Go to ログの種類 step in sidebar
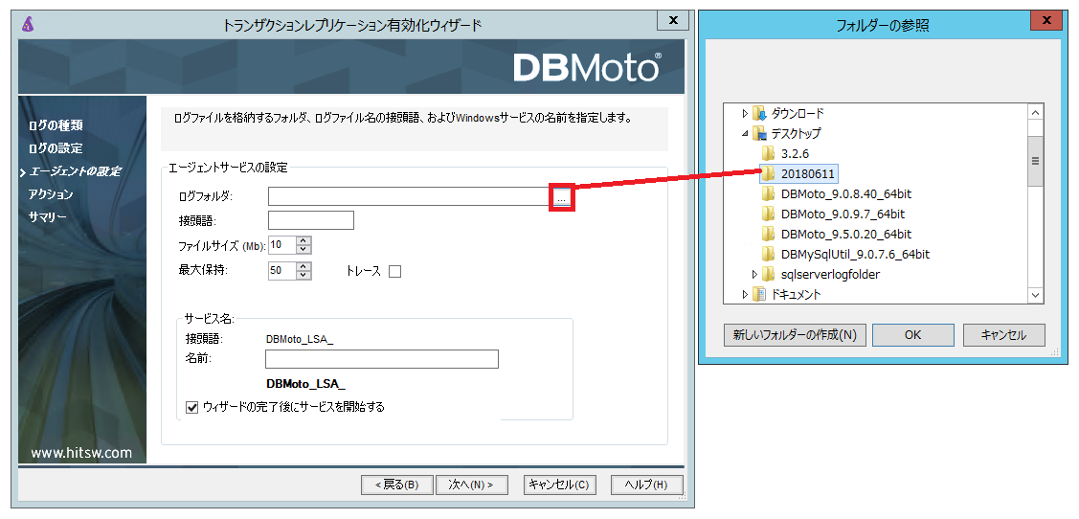Image resolution: width=1079 pixels, height=519 pixels. click(56, 125)
